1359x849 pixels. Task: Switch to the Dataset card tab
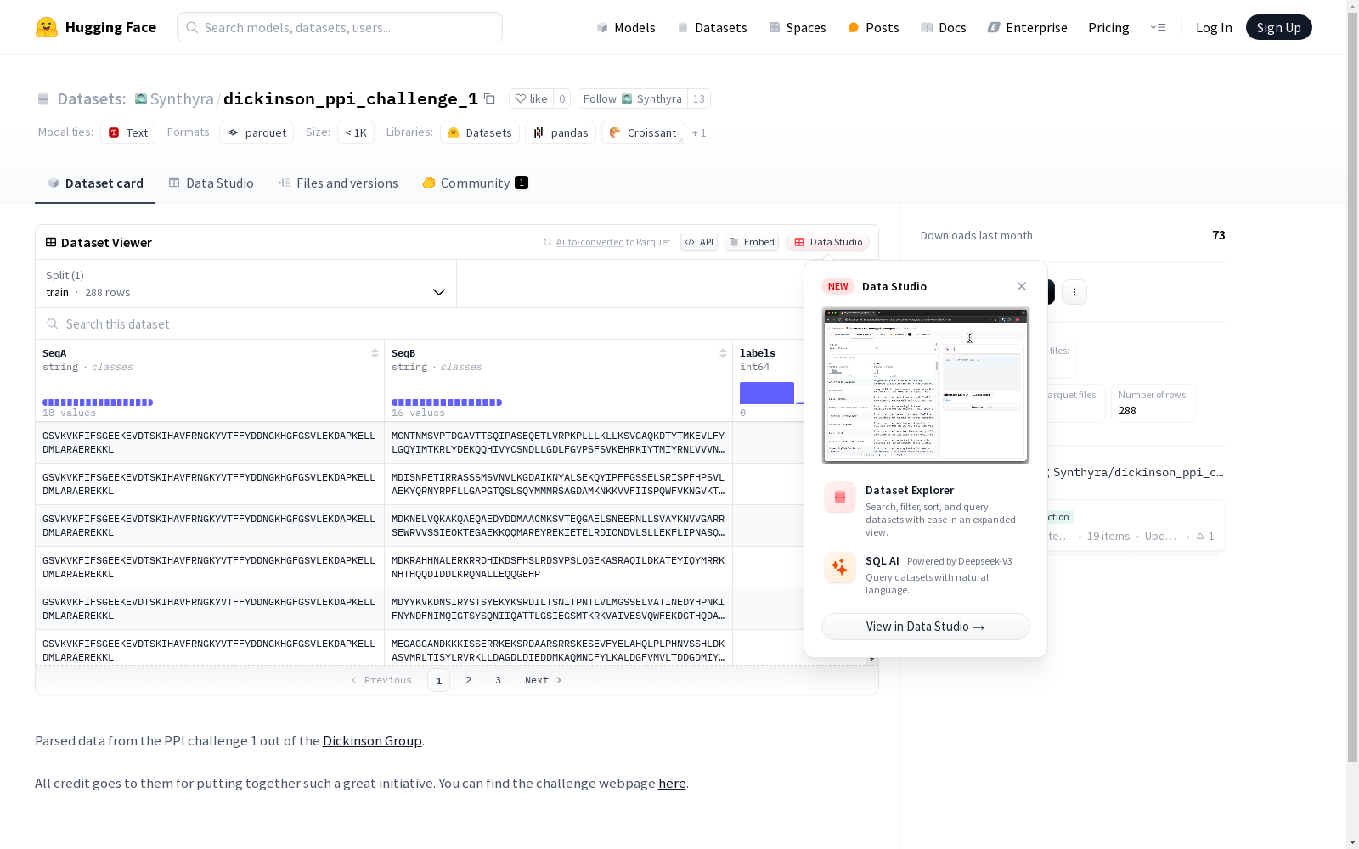[95, 183]
